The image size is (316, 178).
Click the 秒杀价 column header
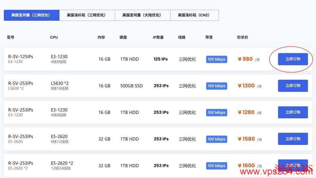pyautogui.click(x=242, y=37)
